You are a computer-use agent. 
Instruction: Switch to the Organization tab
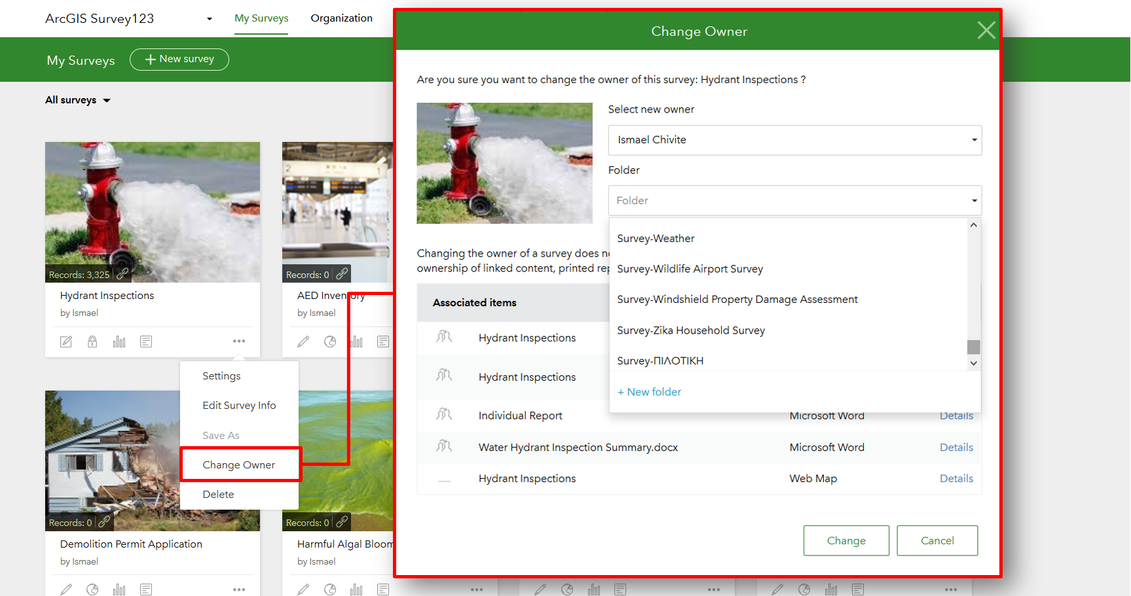pyautogui.click(x=341, y=18)
